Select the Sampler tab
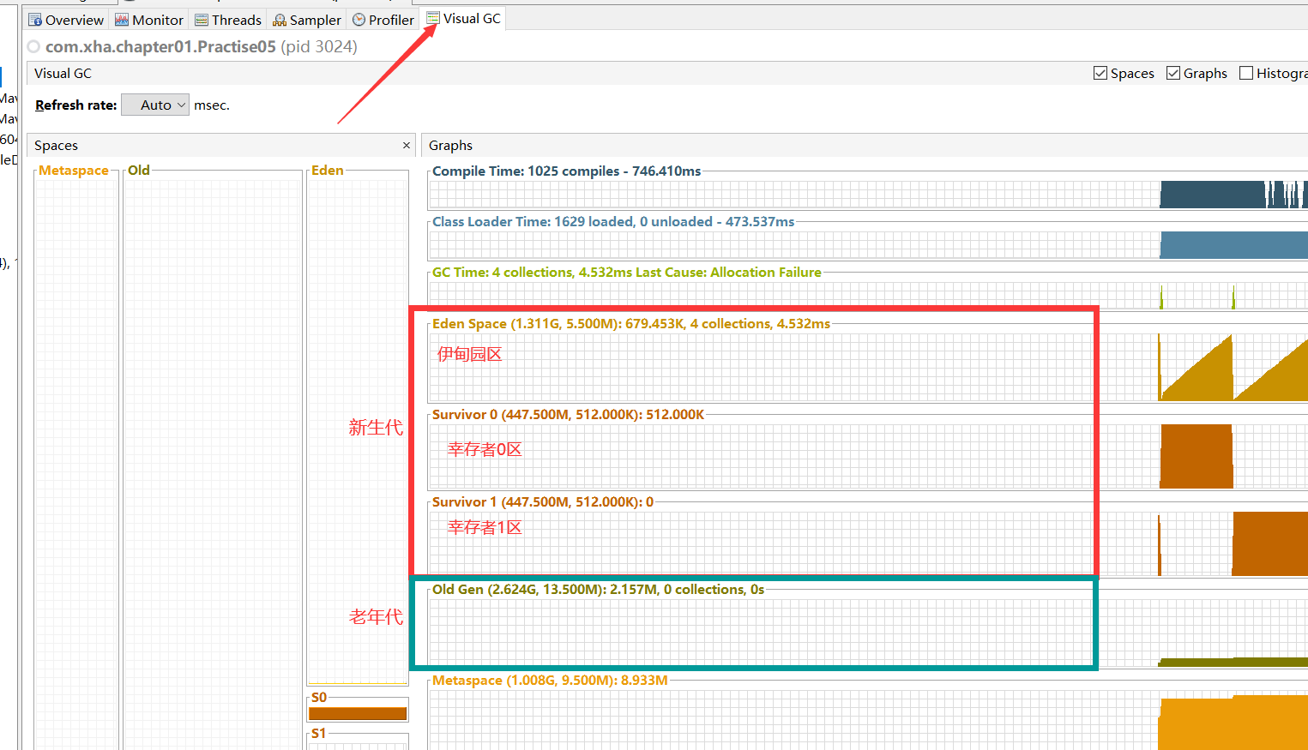The height and width of the screenshot is (750, 1308). [x=307, y=20]
